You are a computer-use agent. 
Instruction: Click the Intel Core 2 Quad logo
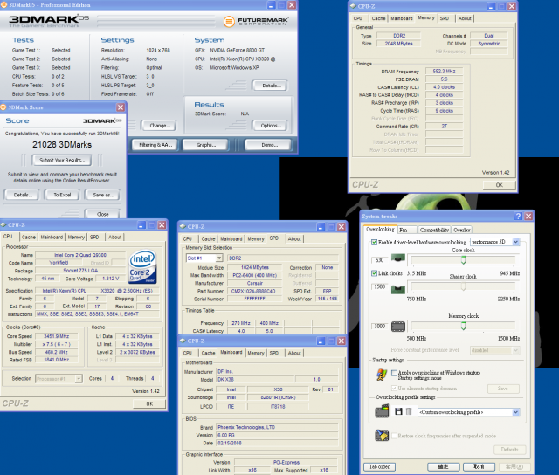pyautogui.click(x=142, y=267)
